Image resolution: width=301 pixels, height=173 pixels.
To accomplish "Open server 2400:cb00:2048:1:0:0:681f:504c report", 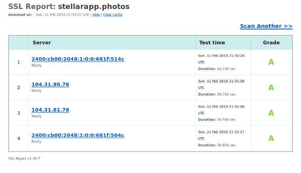I will (78, 135).
